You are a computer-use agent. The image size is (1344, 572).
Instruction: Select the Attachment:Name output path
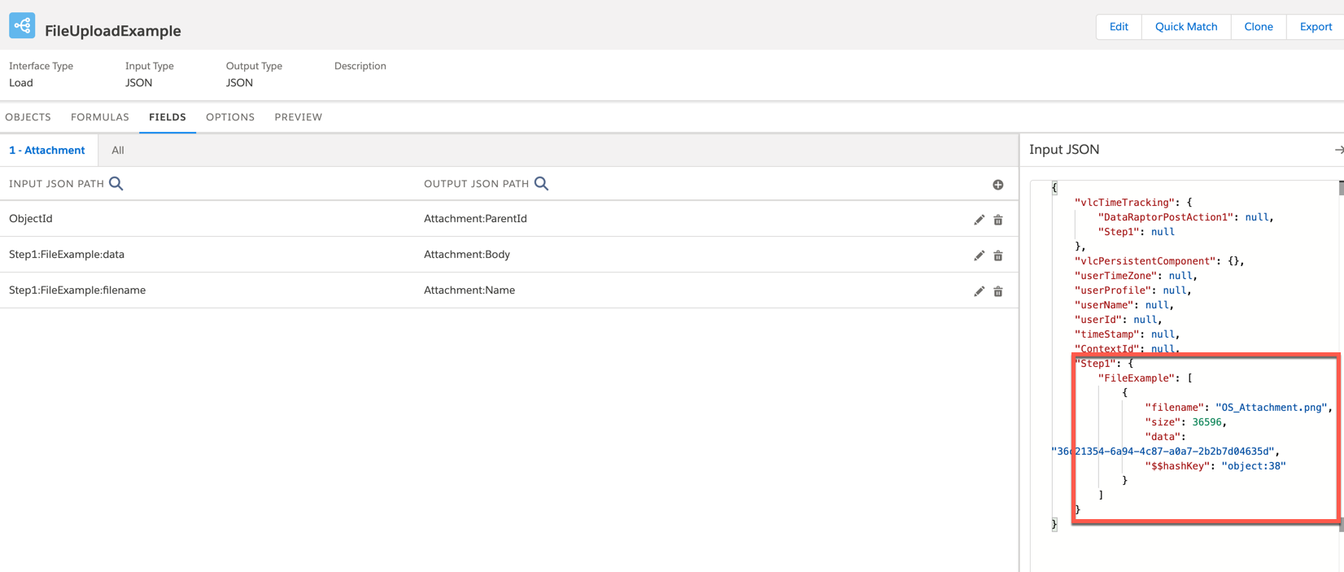click(x=469, y=290)
